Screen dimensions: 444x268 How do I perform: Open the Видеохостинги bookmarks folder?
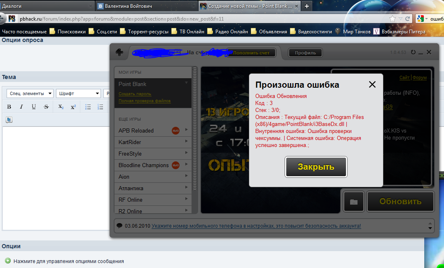point(311,31)
